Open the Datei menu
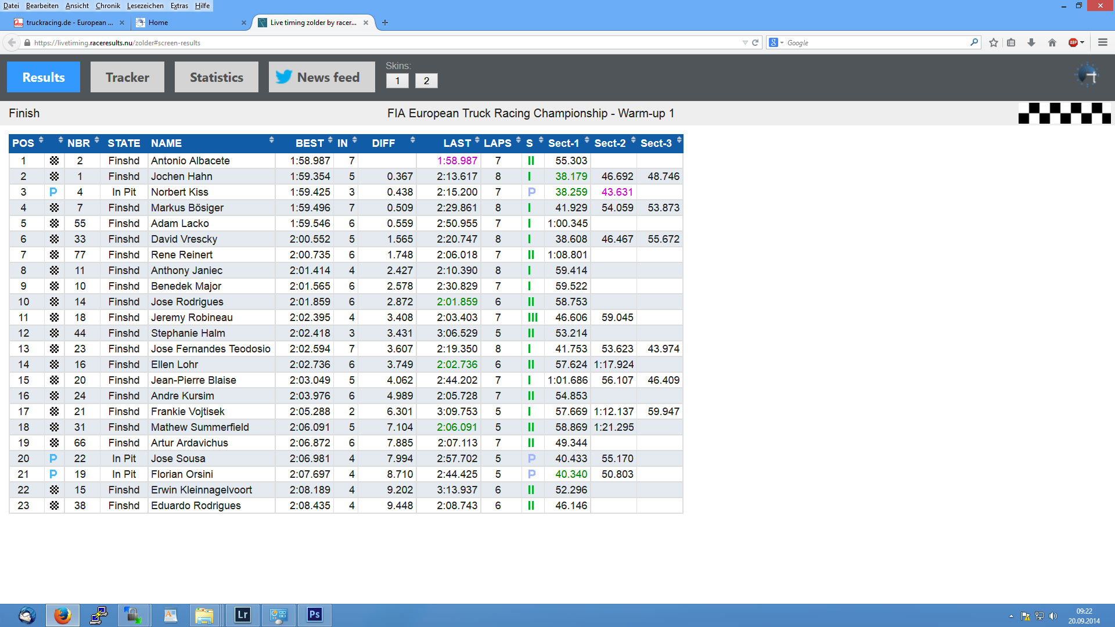The height and width of the screenshot is (627, 1115). (x=11, y=6)
